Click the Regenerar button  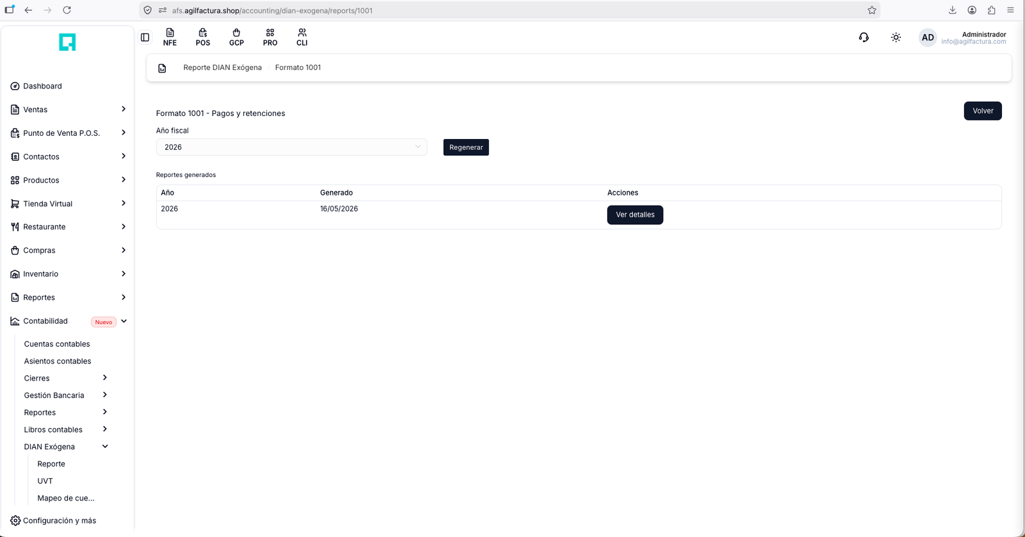pos(466,147)
